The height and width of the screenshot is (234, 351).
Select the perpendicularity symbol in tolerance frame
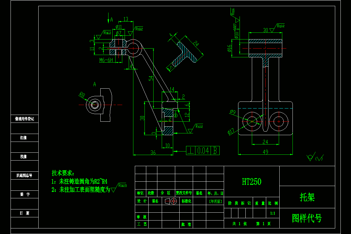tap(190, 151)
